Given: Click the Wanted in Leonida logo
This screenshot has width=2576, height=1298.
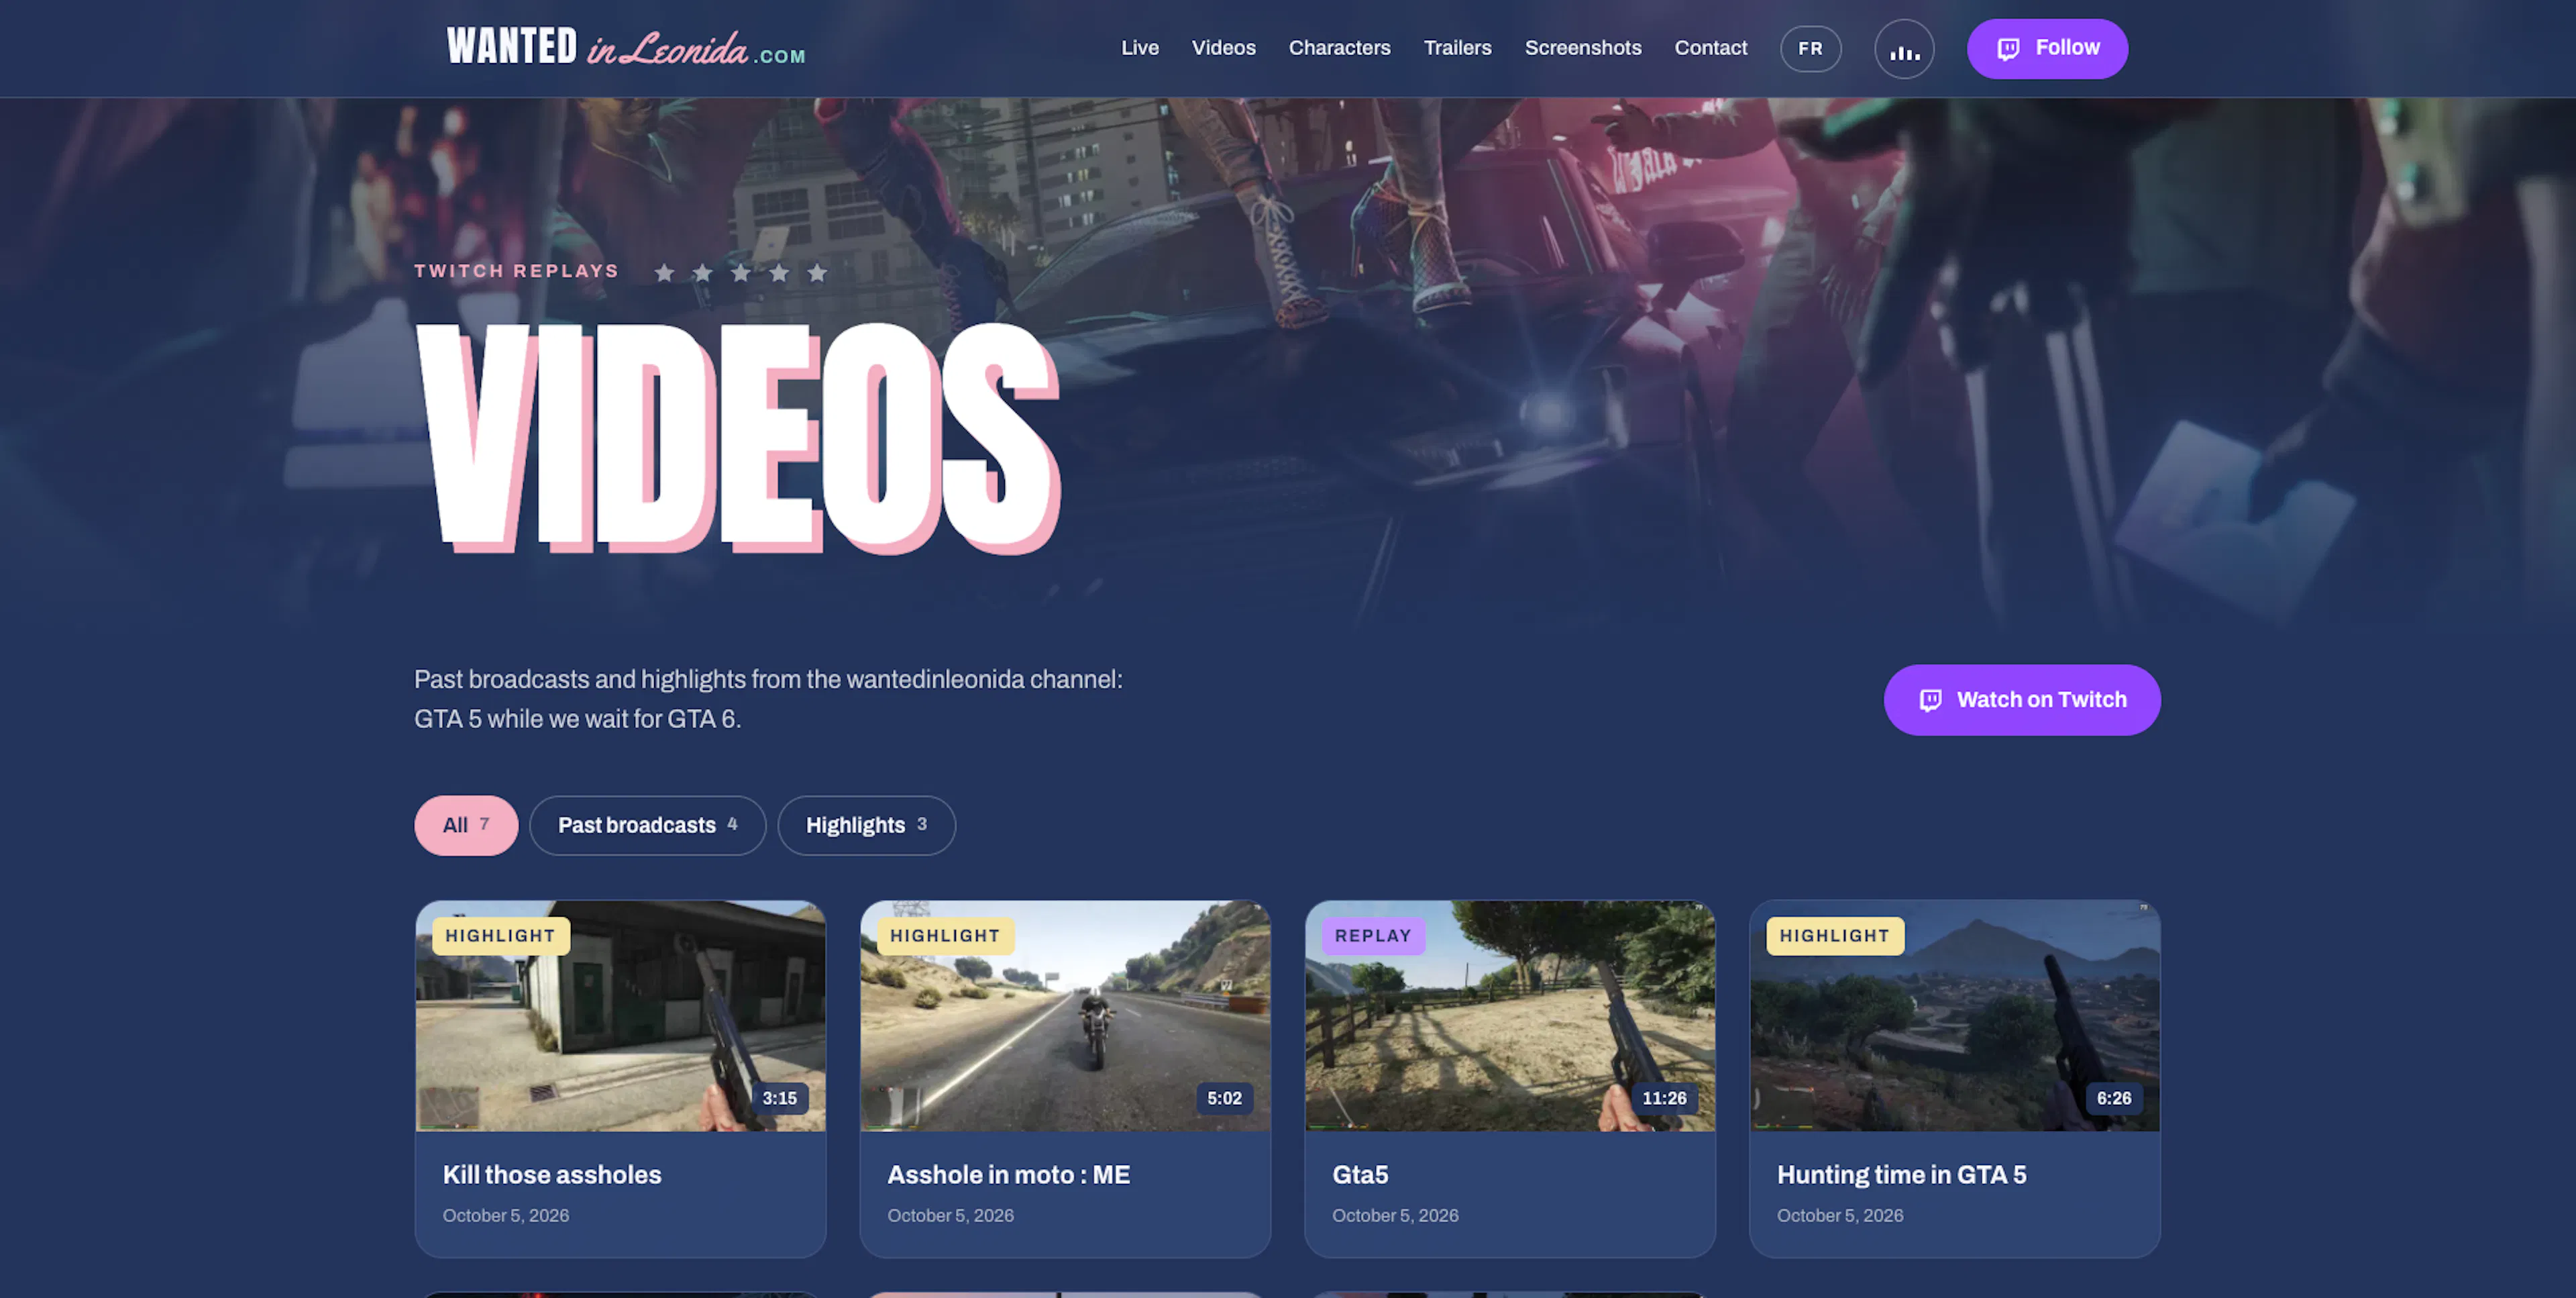Looking at the screenshot, I should pyautogui.click(x=626, y=48).
